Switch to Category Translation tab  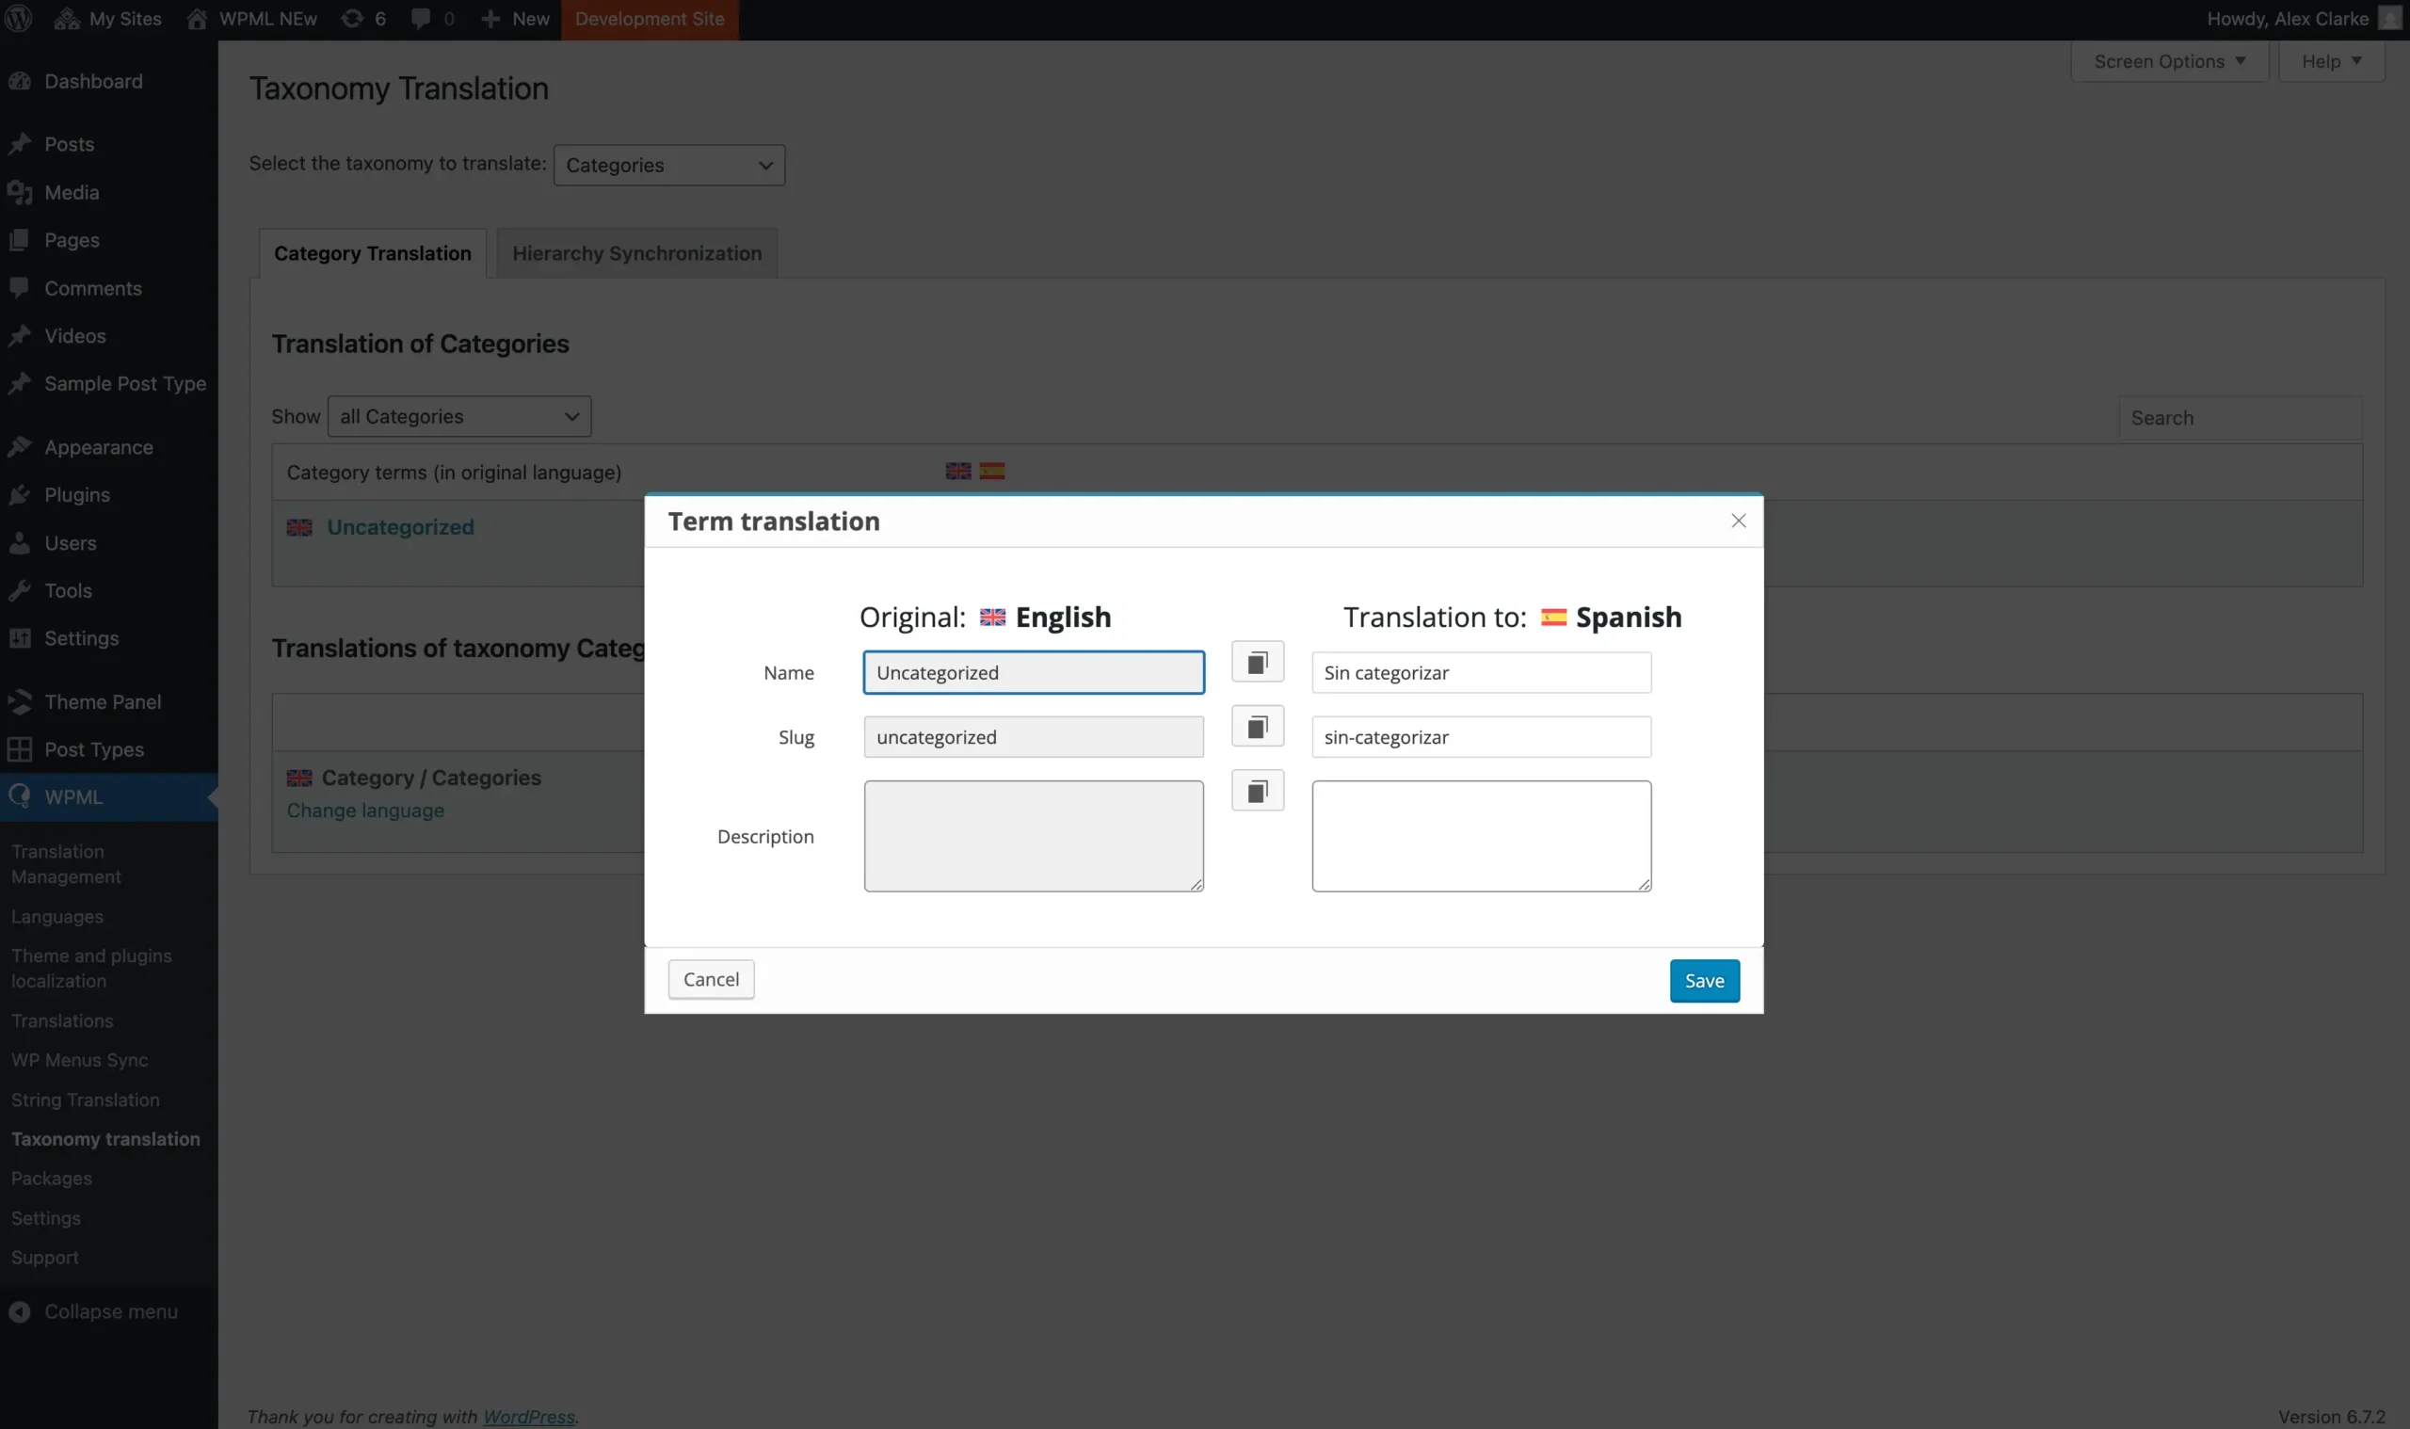click(x=373, y=253)
